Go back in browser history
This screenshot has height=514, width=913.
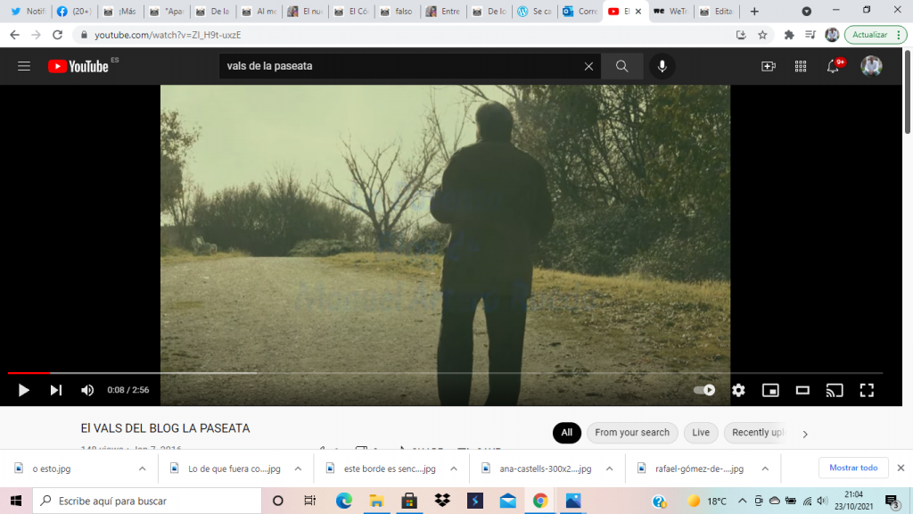[x=14, y=35]
